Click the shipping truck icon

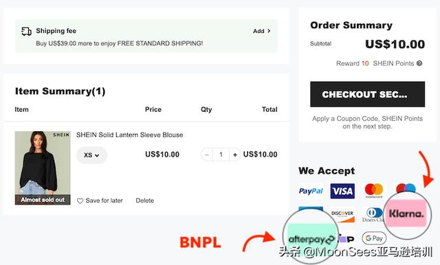(26, 31)
